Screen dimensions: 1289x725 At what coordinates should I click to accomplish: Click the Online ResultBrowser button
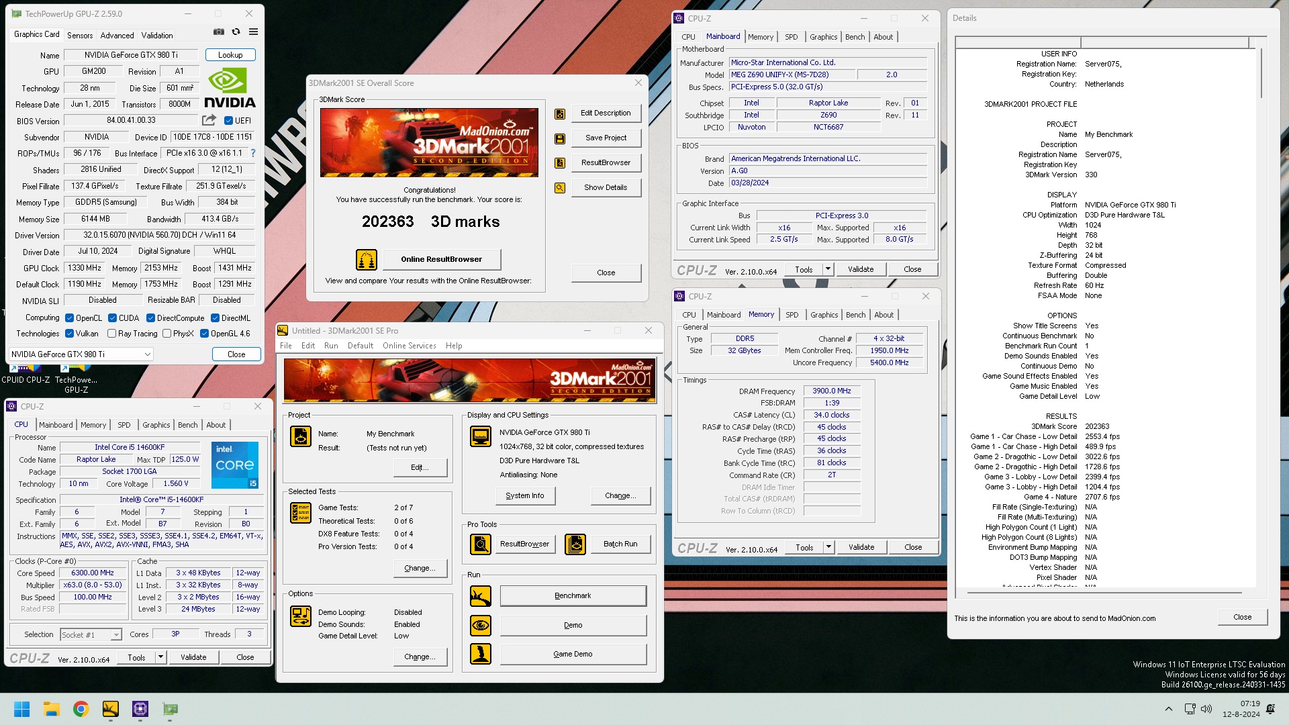point(441,259)
